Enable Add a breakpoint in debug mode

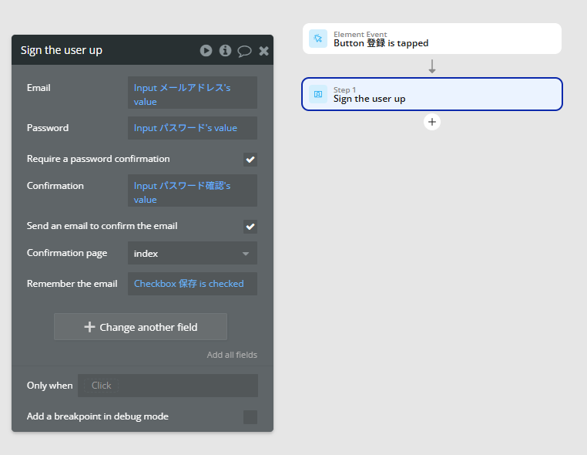[250, 416]
